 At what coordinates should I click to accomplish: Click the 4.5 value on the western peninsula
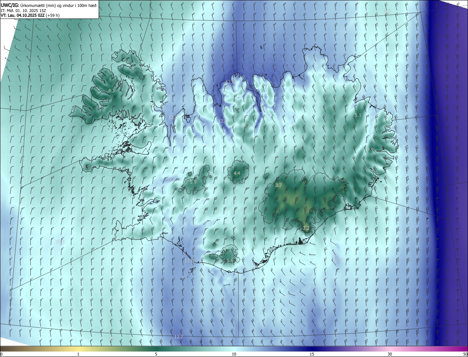pyautogui.click(x=87, y=168)
